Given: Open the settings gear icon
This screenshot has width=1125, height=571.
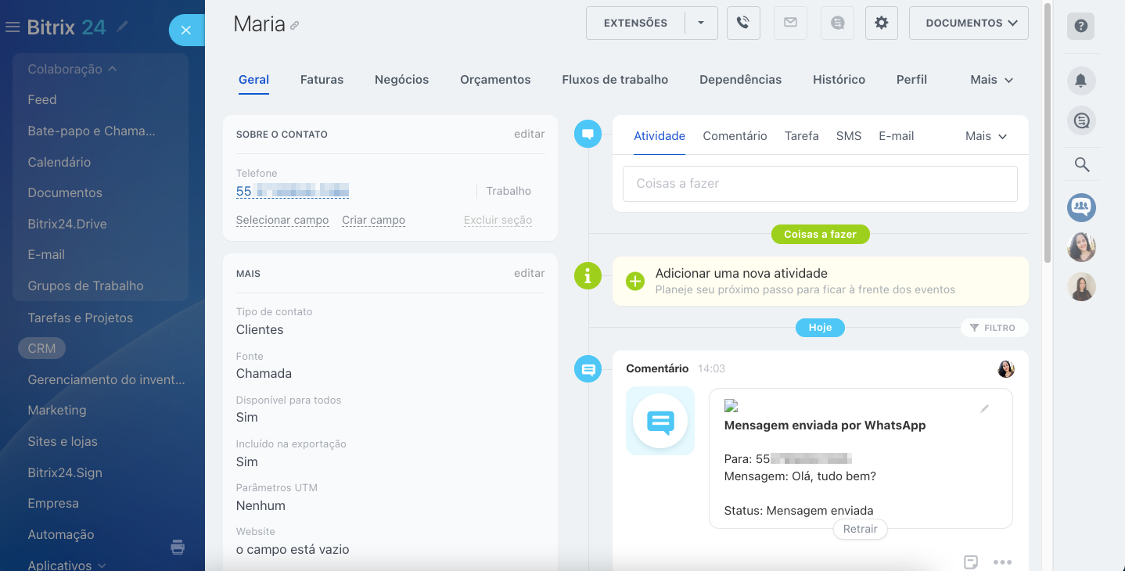Looking at the screenshot, I should coord(881,23).
